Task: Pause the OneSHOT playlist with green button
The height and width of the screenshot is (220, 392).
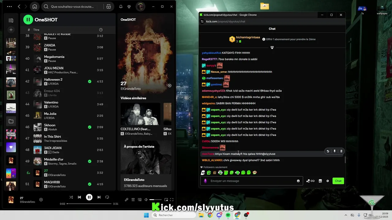Action: click(x=28, y=20)
